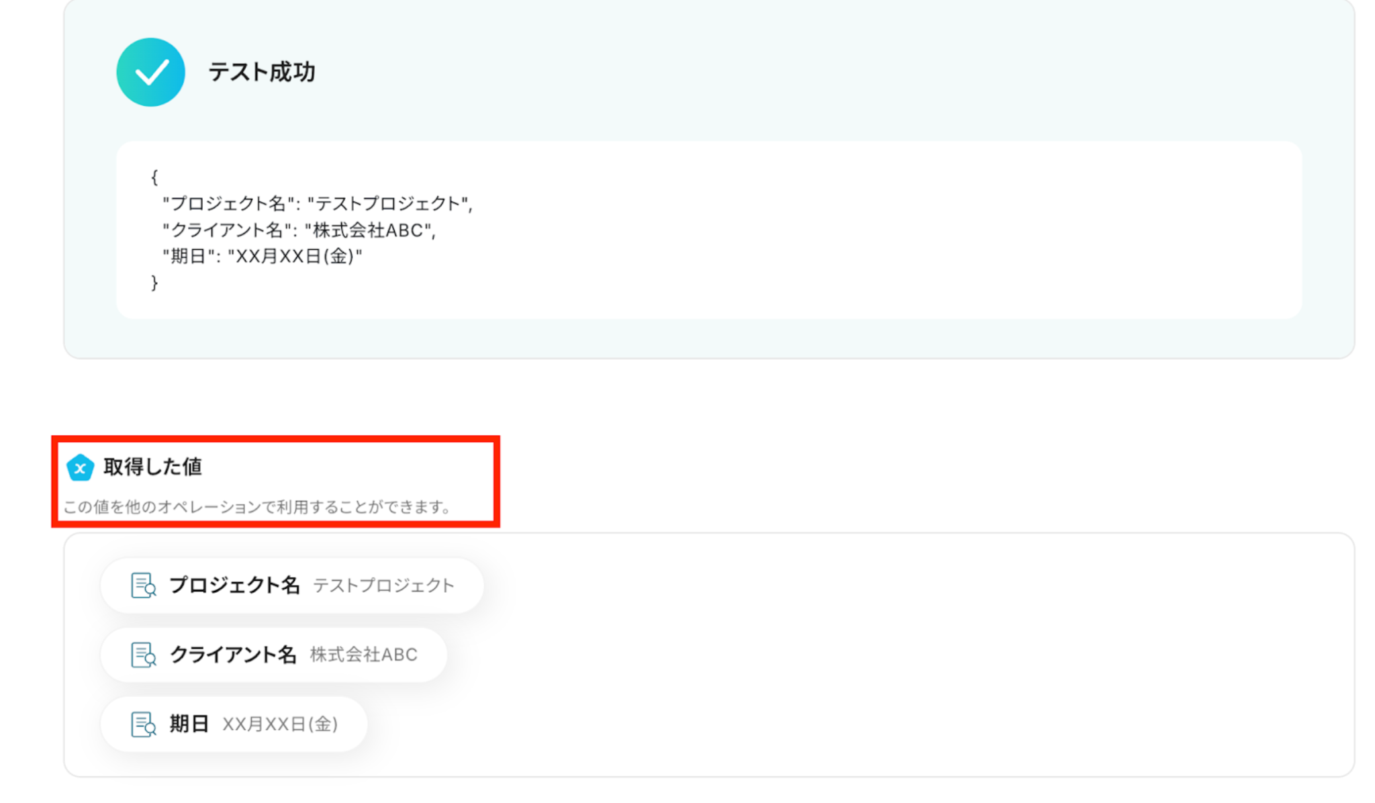Image resolution: width=1375 pixels, height=803 pixels.
Task: Click the プロジェクト名 line in the JSON output
Action: point(318,203)
